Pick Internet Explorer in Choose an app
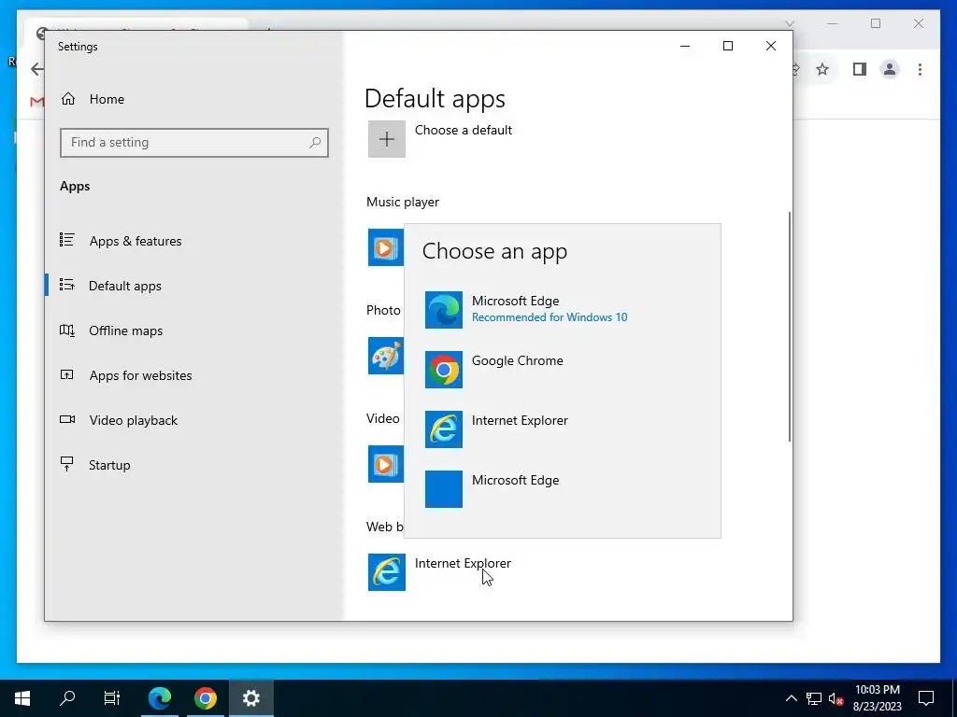This screenshot has height=717, width=957. tap(562, 429)
